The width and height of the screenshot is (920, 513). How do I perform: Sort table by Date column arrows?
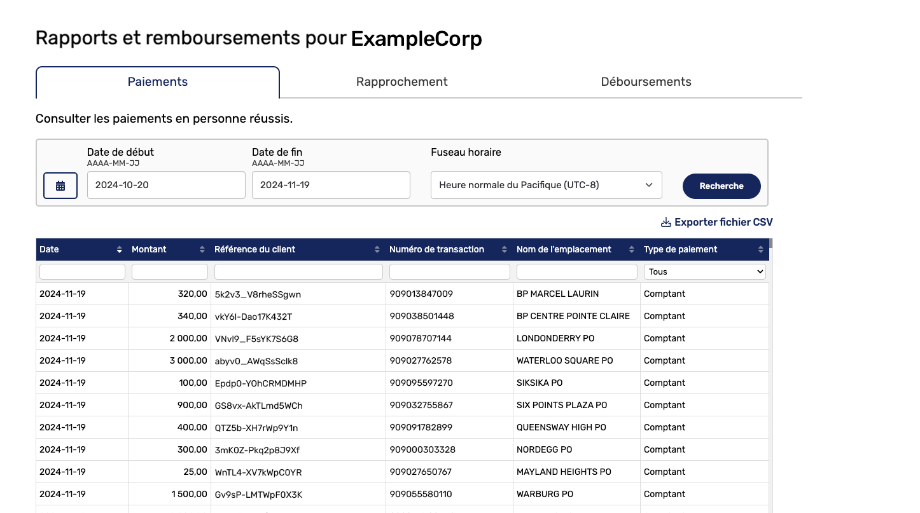point(120,250)
